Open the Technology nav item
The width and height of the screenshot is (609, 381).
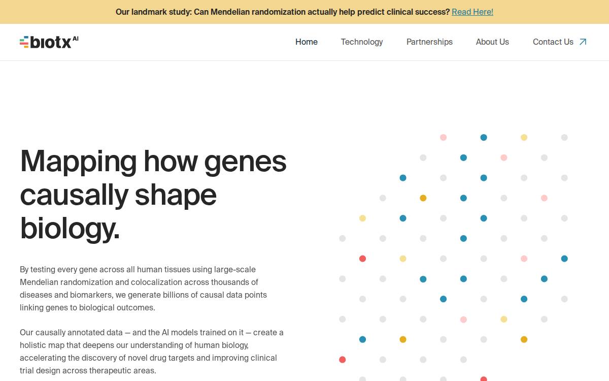362,42
